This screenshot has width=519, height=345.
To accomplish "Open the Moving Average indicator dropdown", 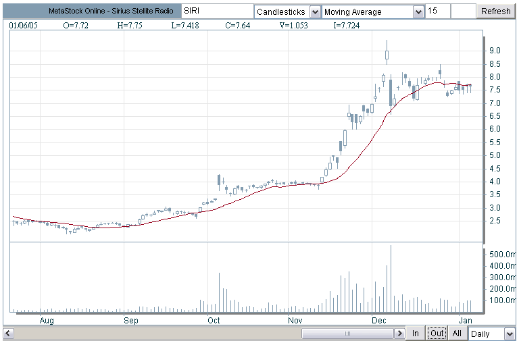I will point(373,12).
